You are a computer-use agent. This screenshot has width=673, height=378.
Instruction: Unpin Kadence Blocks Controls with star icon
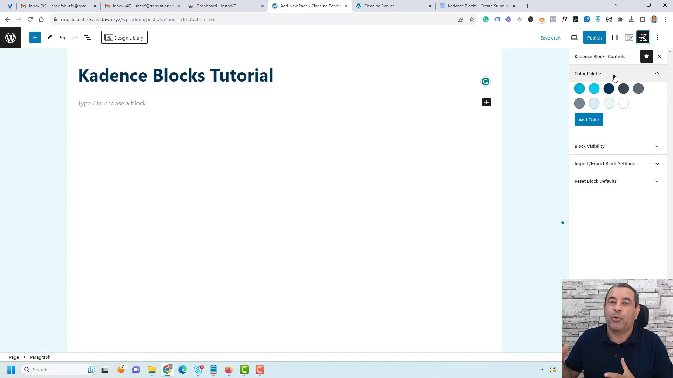point(647,56)
